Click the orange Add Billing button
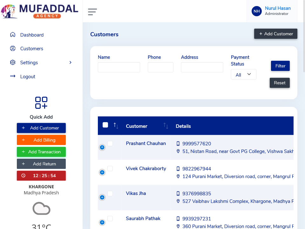Viewport: 305px width, 229px height. tap(41, 140)
